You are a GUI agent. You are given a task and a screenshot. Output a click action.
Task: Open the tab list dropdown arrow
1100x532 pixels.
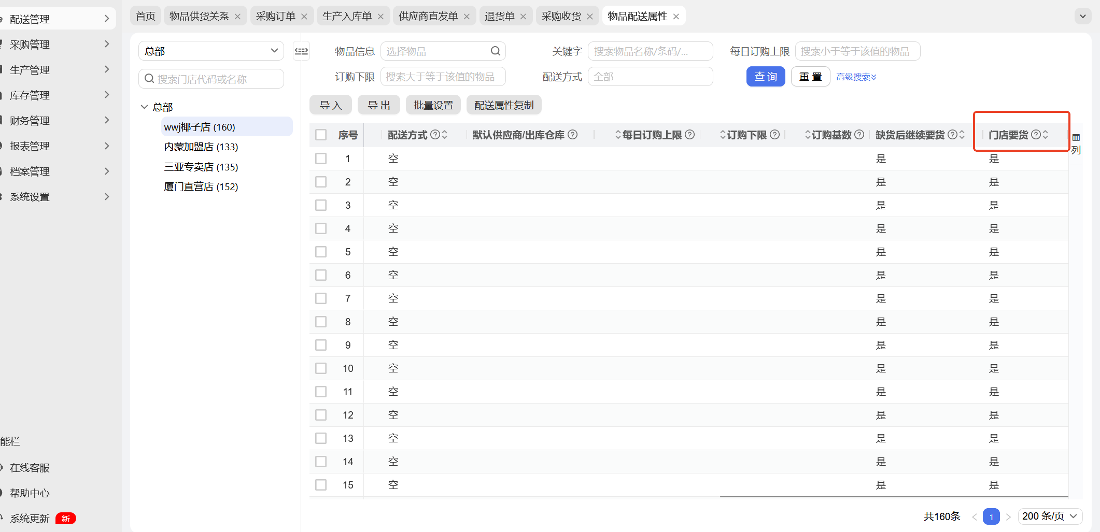(1082, 16)
